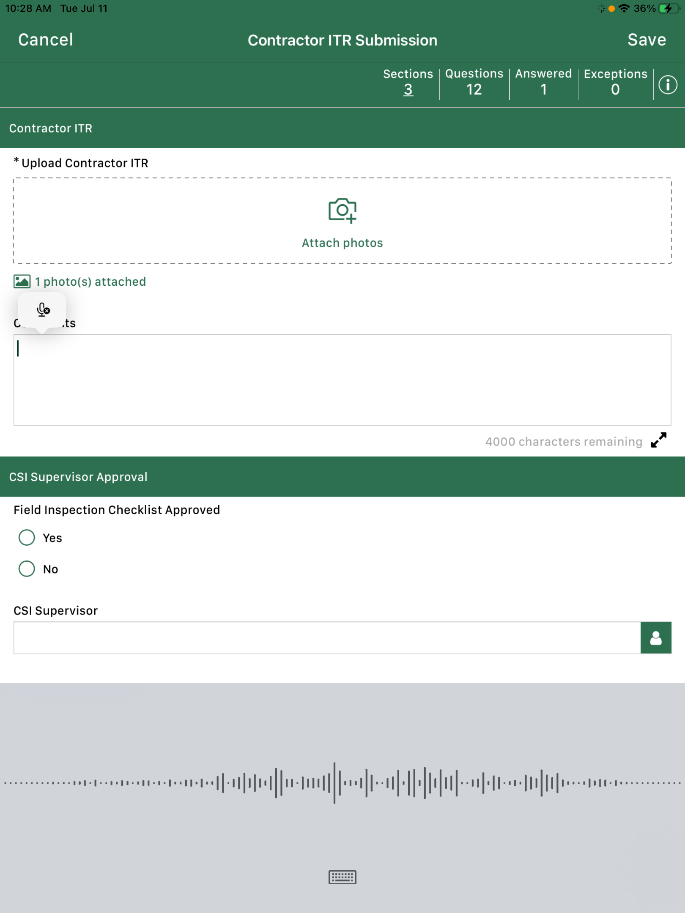The width and height of the screenshot is (685, 913).
Task: Tap the Questions 12 counter
Action: click(x=474, y=82)
